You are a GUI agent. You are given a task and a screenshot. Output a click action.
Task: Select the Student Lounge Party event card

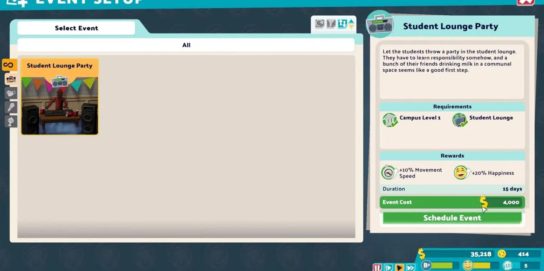click(x=59, y=97)
